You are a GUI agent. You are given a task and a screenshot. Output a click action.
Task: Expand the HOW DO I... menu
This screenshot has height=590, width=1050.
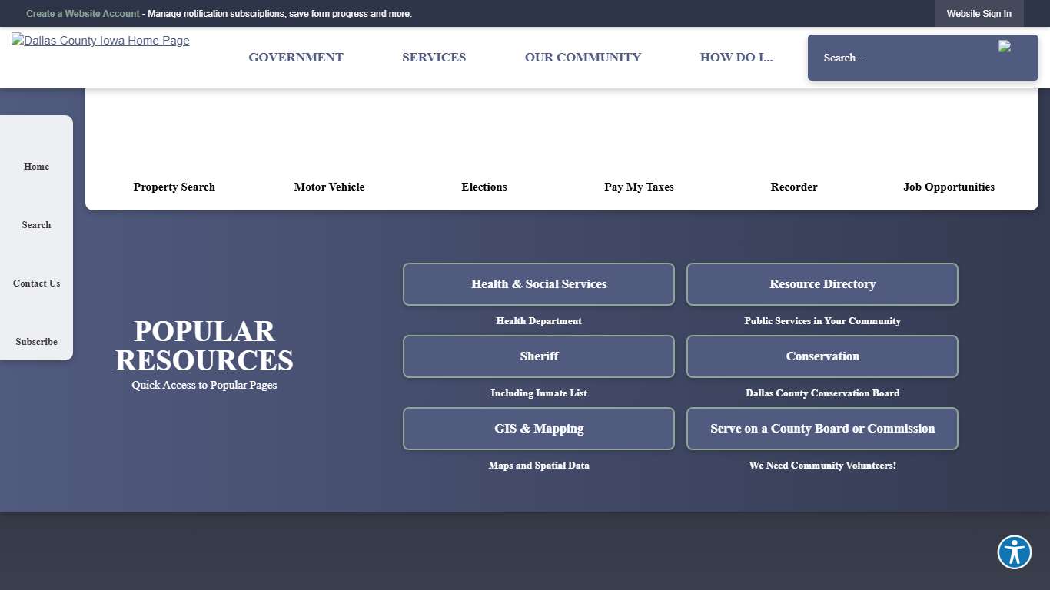pyautogui.click(x=736, y=57)
